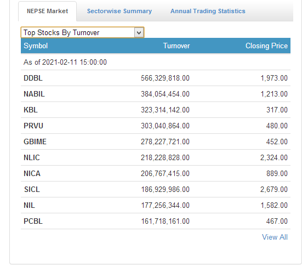
Task: Click the Top Stocks By Turnover combo box text
Action: [x=61, y=32]
